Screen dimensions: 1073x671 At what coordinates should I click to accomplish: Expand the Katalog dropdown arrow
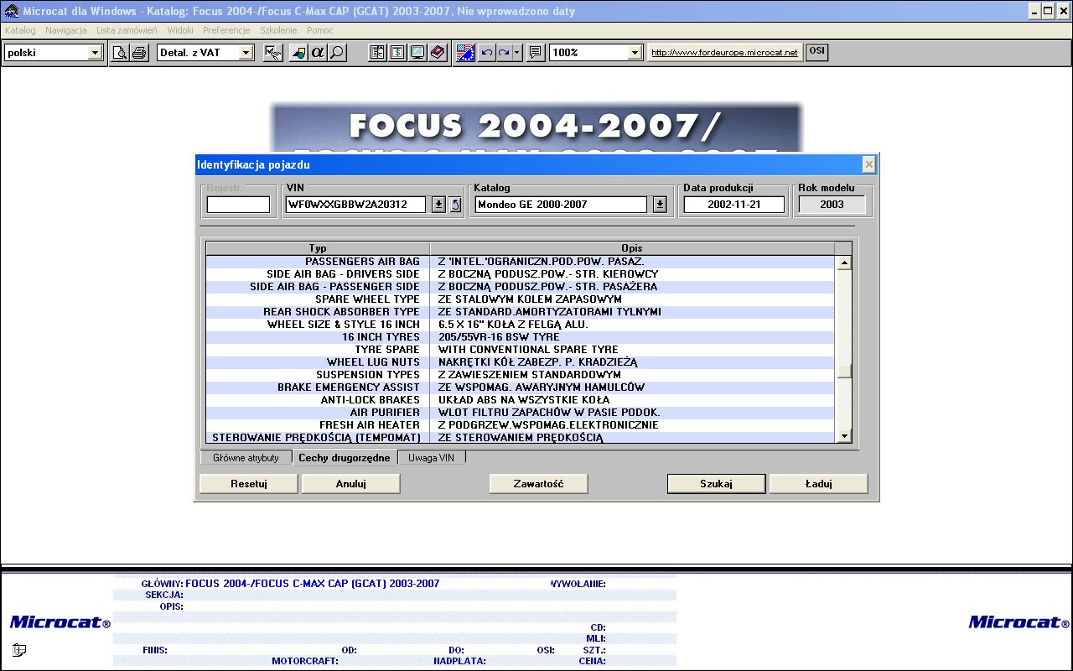(660, 205)
